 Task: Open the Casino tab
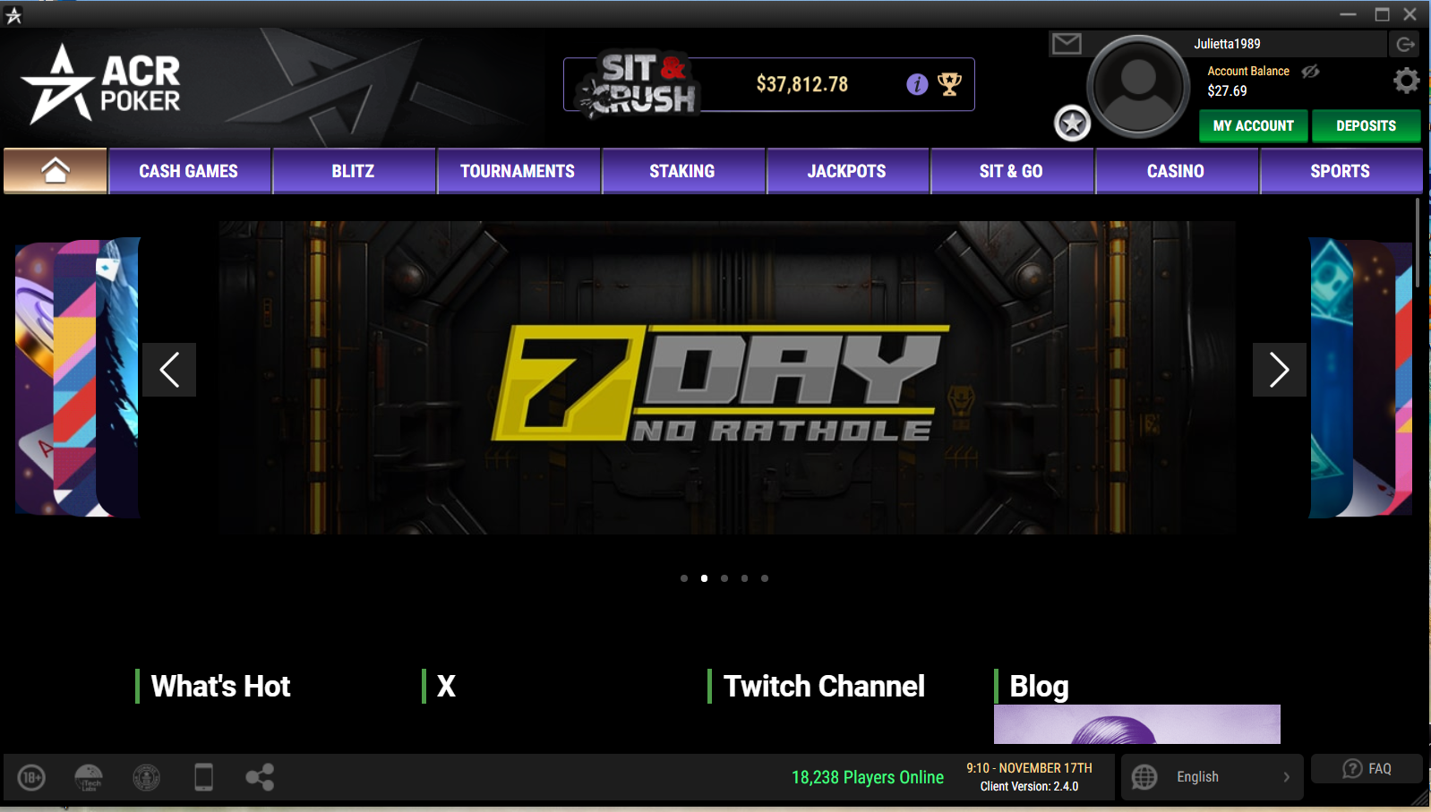(1176, 171)
